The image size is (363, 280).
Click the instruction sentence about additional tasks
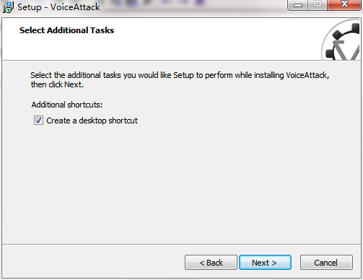tap(180, 75)
